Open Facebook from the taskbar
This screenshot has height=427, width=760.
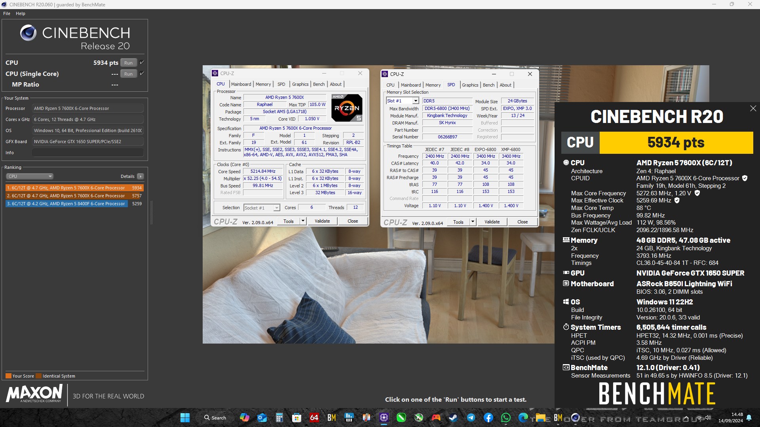[x=488, y=418]
